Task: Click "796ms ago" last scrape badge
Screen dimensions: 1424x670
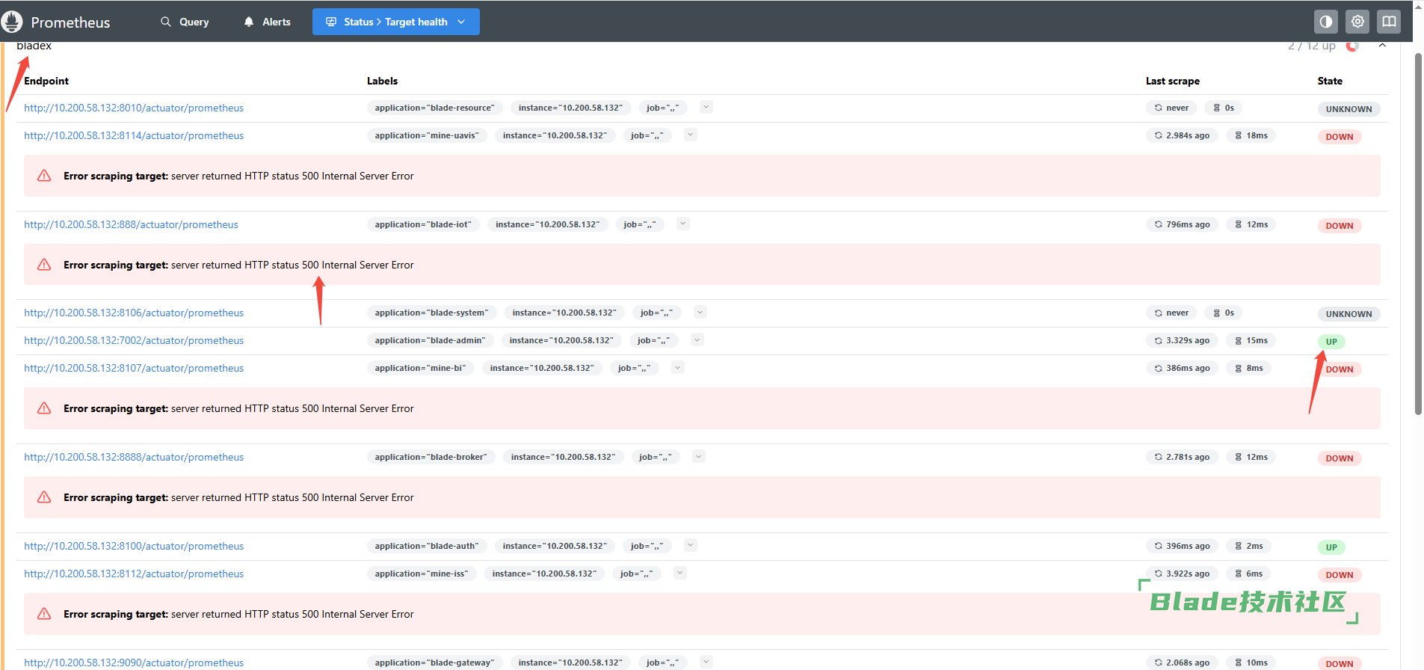Action: point(1182,224)
